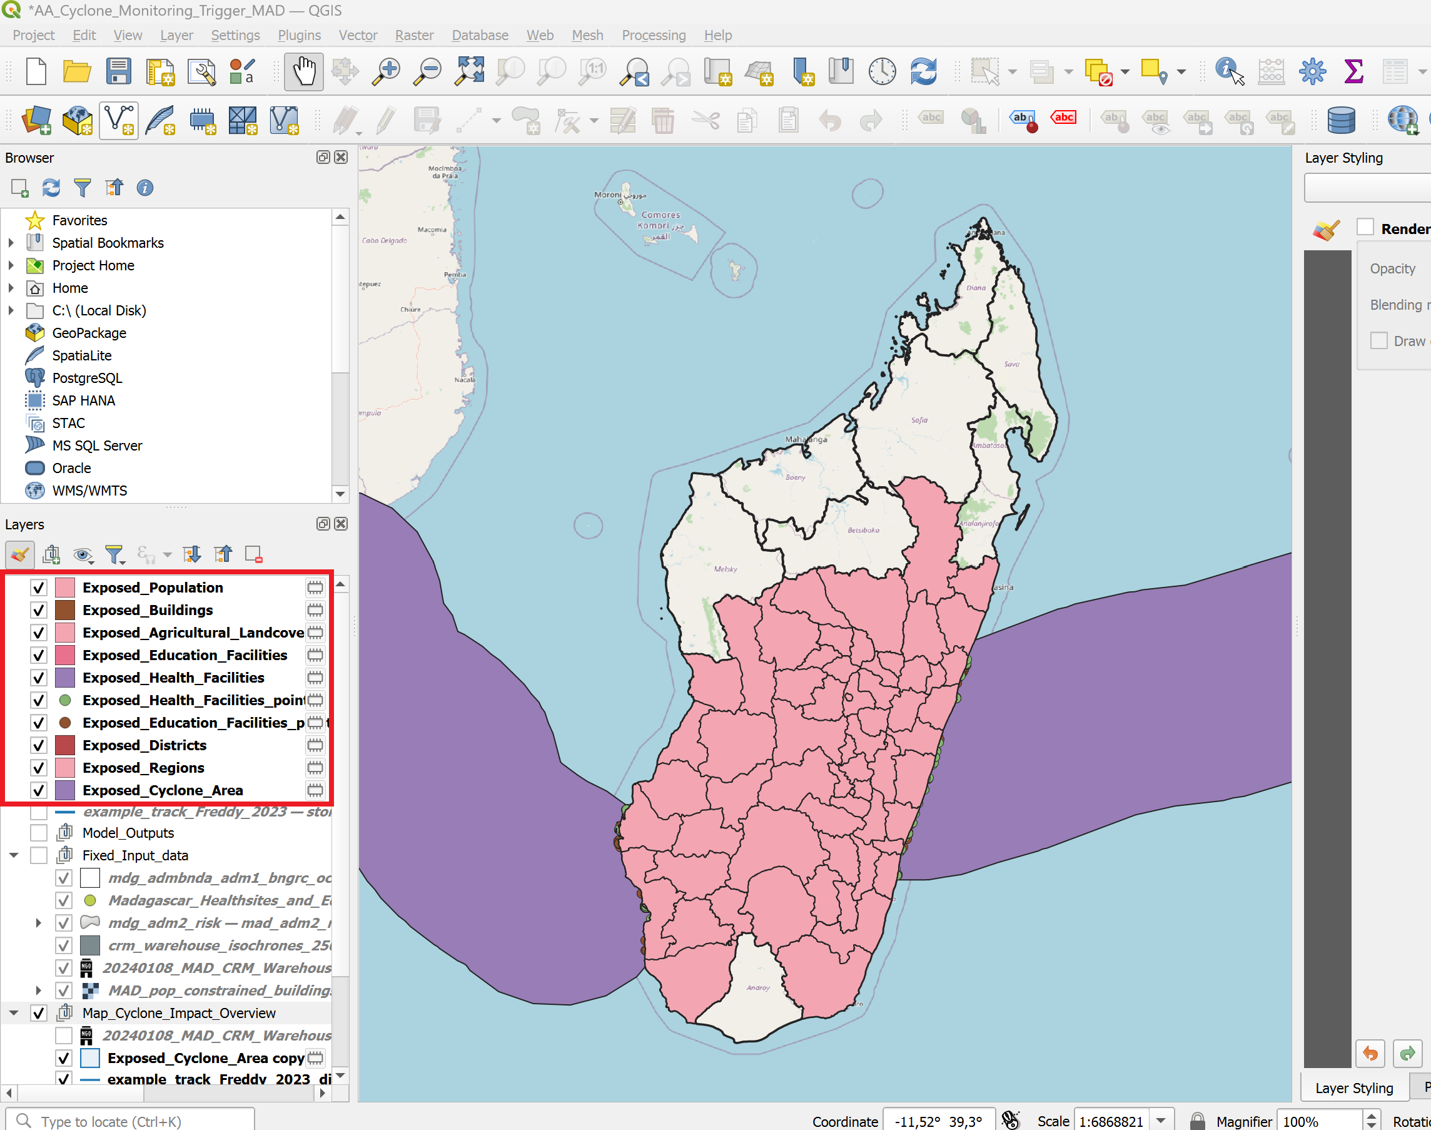The image size is (1431, 1130).
Task: Click the Type to locate search field
Action: click(x=130, y=1121)
